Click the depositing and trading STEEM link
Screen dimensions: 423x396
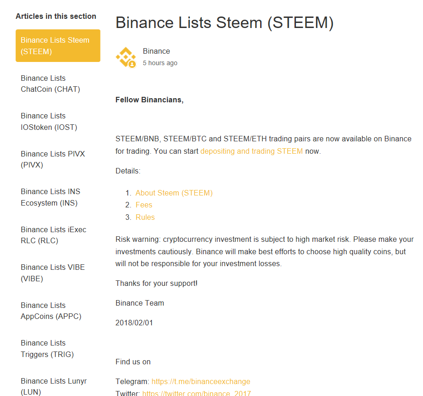(x=250, y=151)
